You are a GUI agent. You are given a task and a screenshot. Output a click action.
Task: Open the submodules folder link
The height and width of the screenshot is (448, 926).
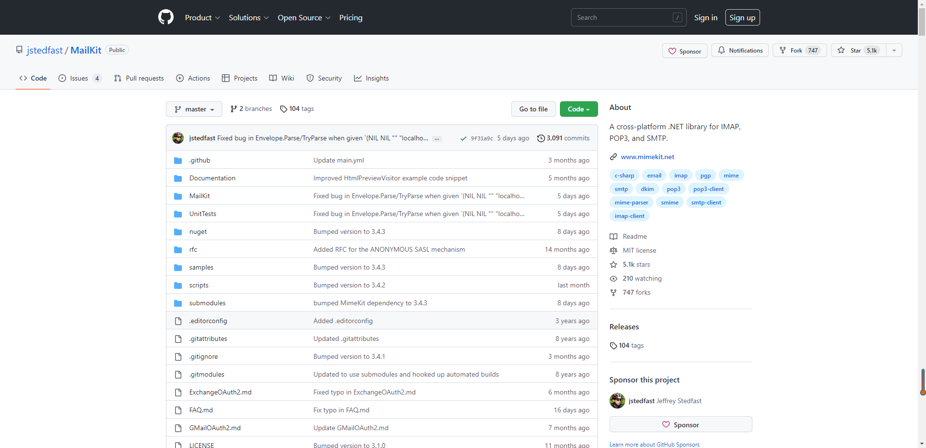coord(207,303)
